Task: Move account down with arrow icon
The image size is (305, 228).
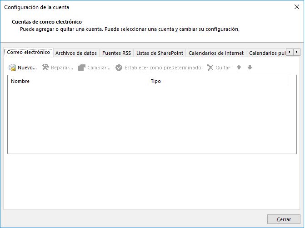Action: click(250, 68)
